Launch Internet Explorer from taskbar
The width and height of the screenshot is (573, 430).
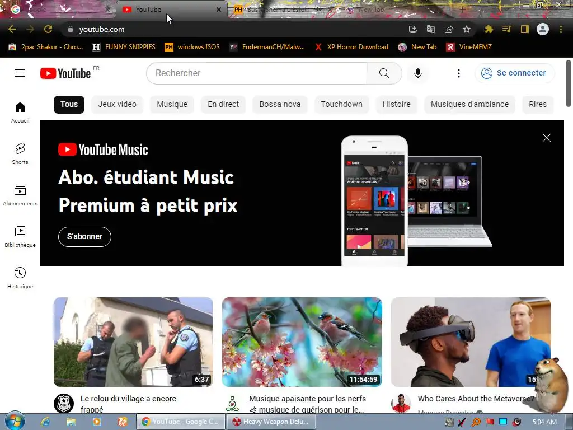pyautogui.click(x=45, y=422)
